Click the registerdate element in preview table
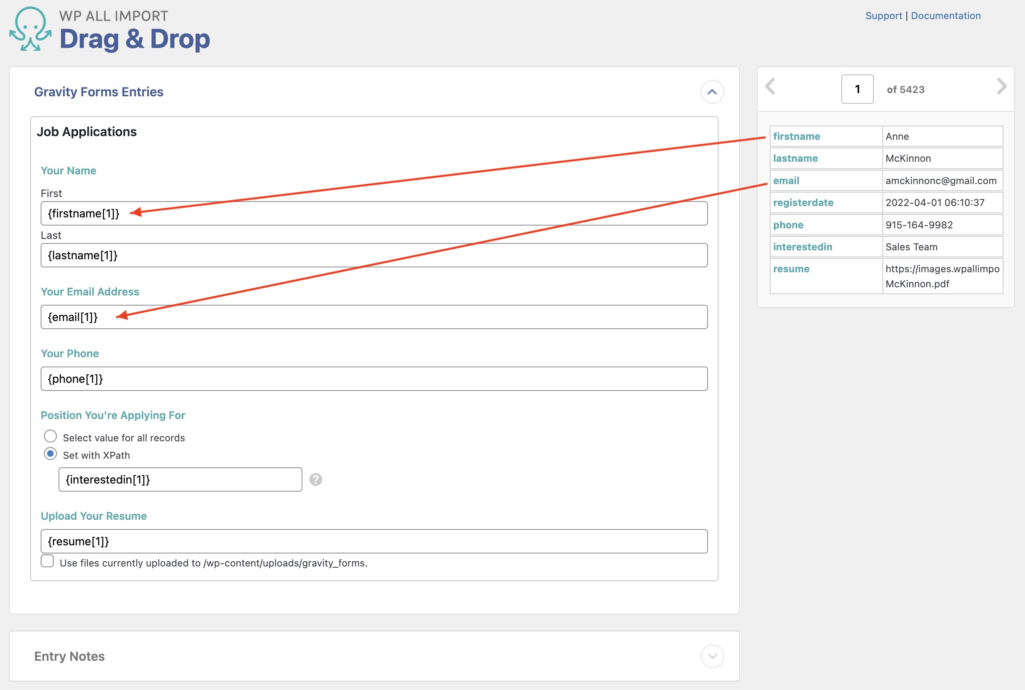 click(803, 202)
